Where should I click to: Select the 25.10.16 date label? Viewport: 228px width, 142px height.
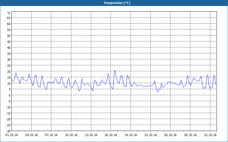pyautogui.click(x=170, y=135)
